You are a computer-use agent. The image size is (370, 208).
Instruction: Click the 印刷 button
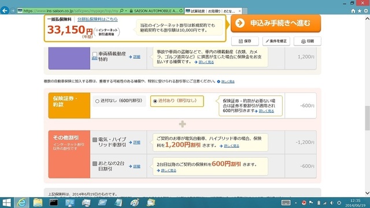307,41
